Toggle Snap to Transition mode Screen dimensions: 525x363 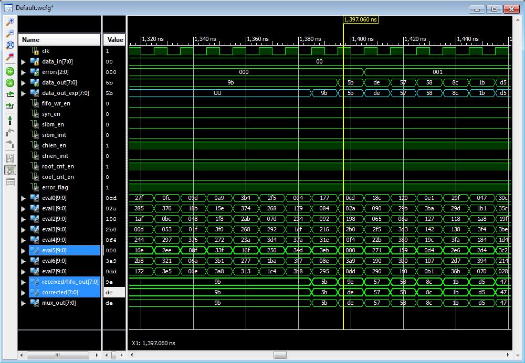coord(10,170)
